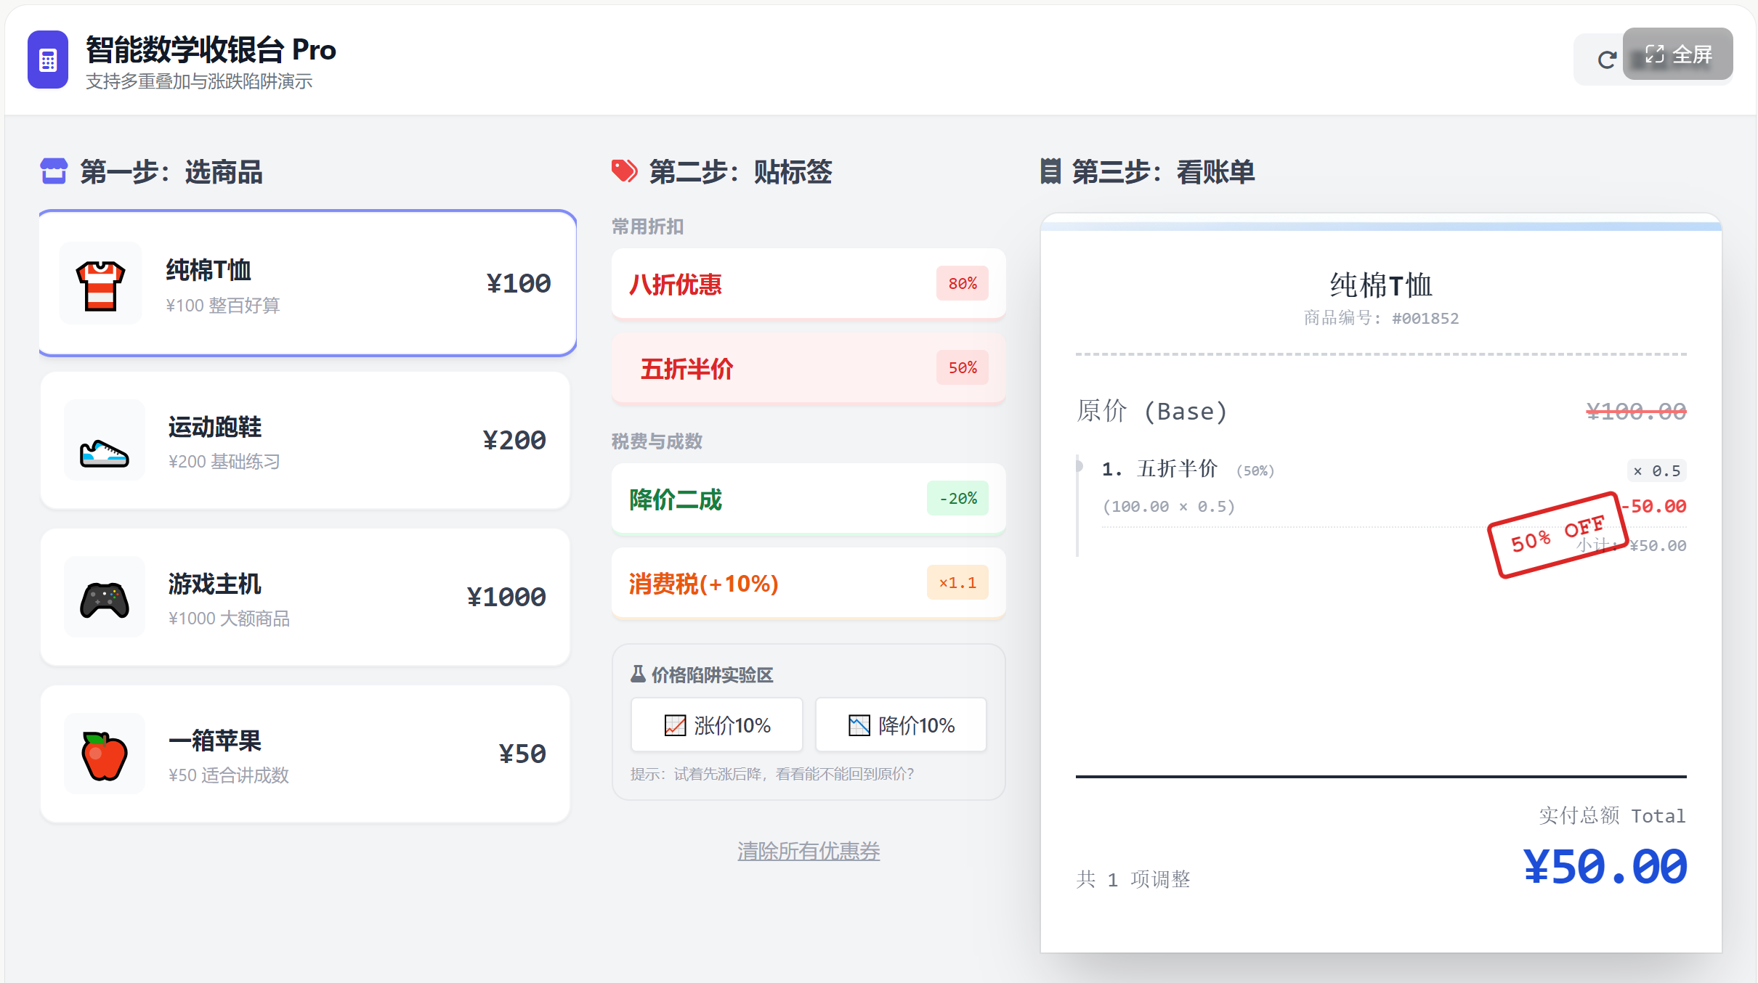Viewport: 1758px width, 983px height.
Task: Click the apple icon on 一箱苹果 card
Action: (104, 754)
